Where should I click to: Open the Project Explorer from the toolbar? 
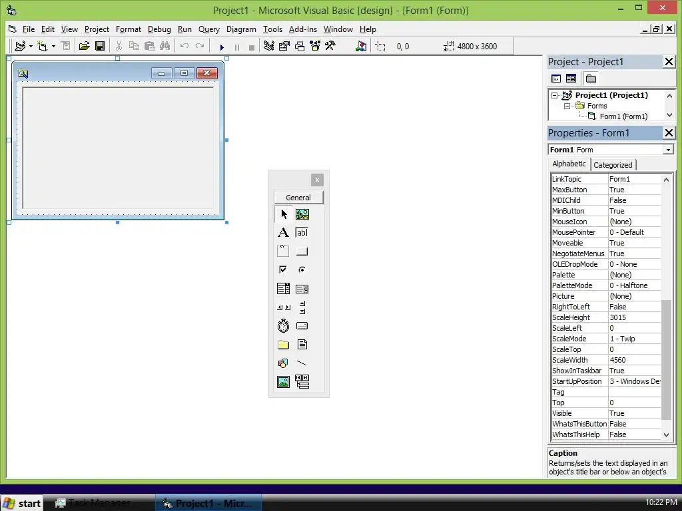click(269, 46)
